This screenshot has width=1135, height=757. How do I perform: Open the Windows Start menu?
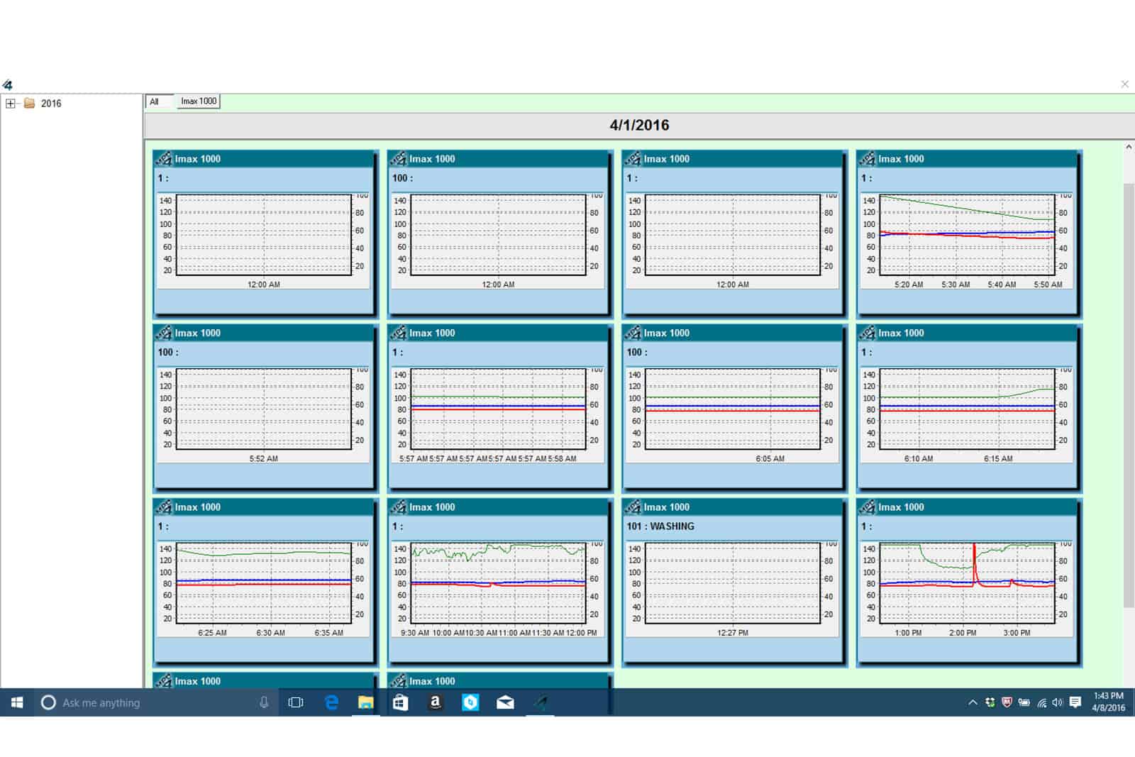click(x=17, y=702)
